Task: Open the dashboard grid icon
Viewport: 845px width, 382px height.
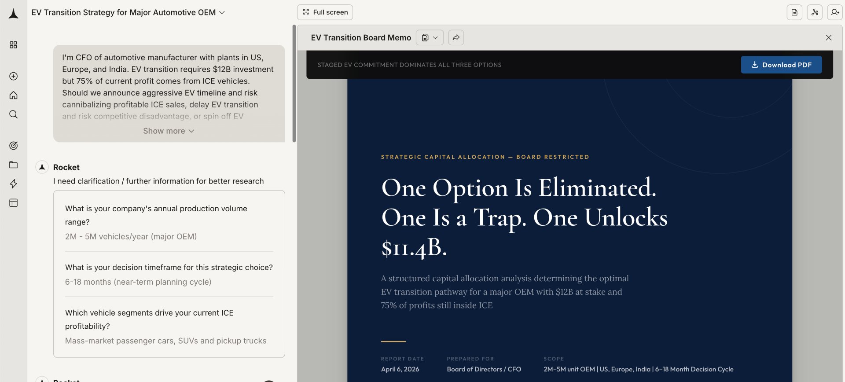Action: (x=14, y=45)
